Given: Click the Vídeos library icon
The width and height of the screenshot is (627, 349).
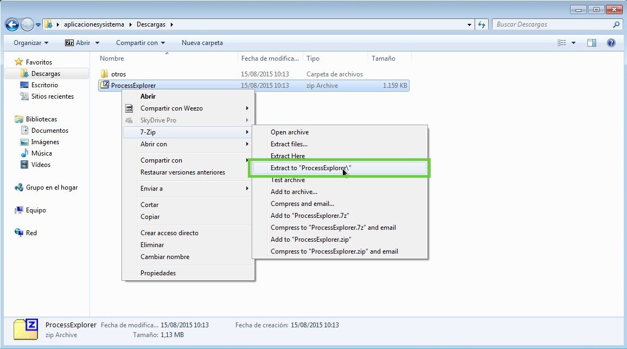Looking at the screenshot, I should [x=24, y=165].
